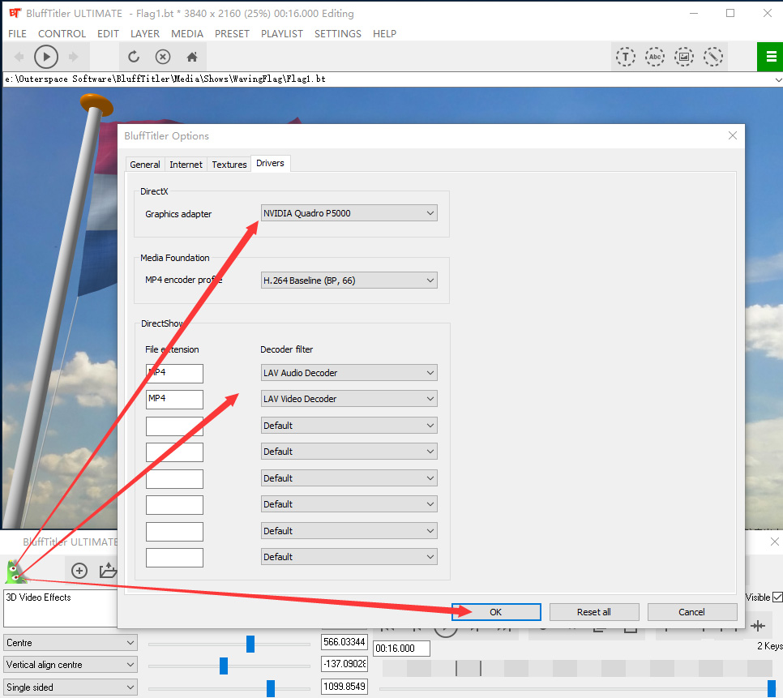Open the LAYER menu
This screenshot has width=783, height=698.
(145, 33)
